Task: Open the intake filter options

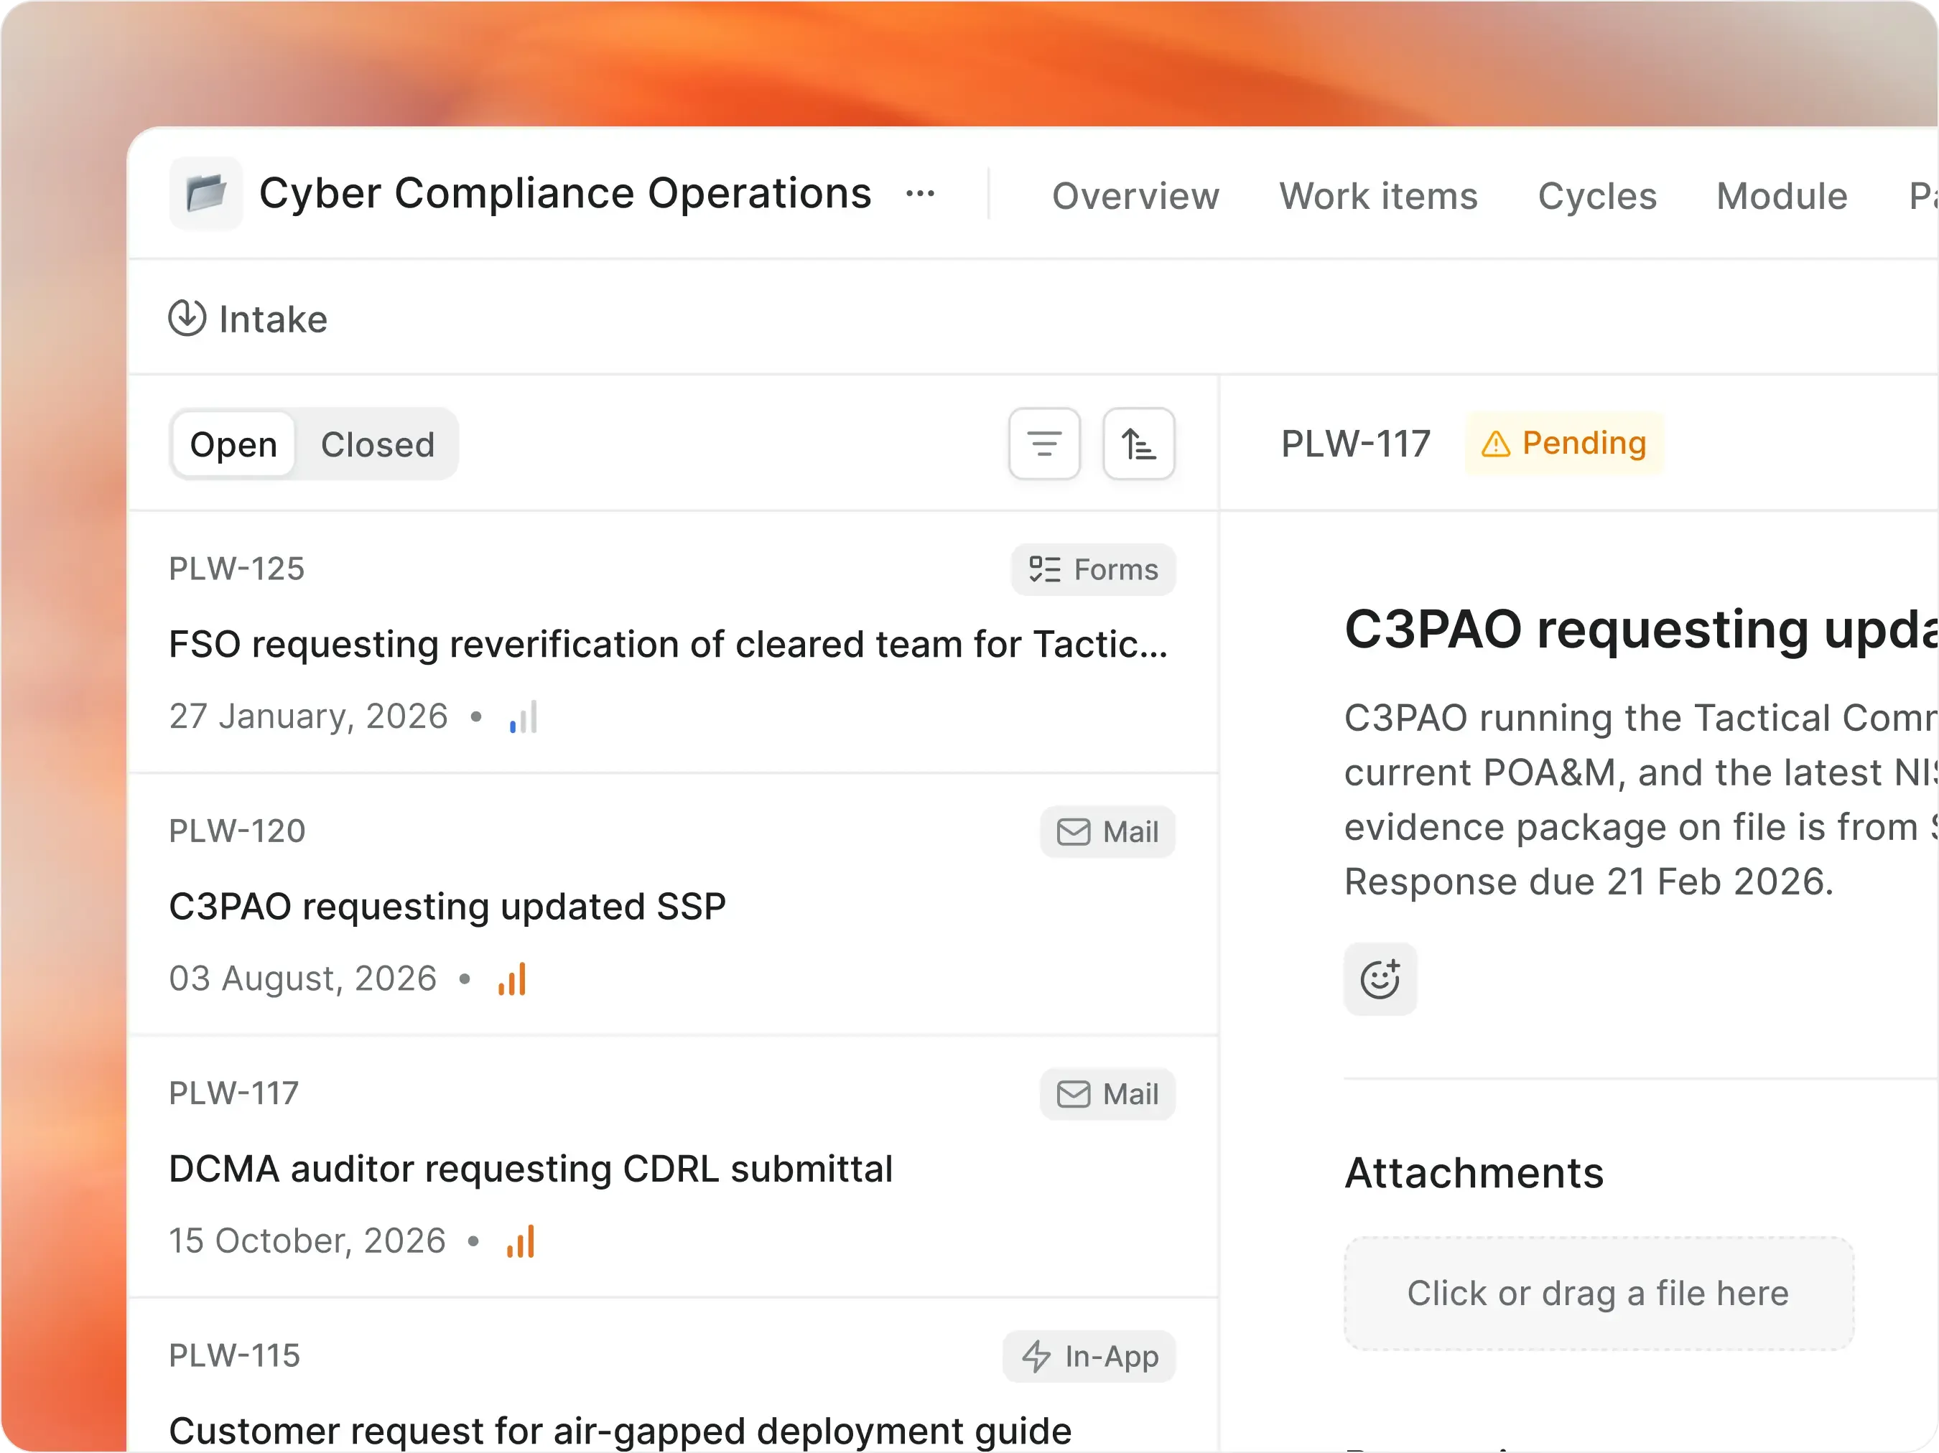Action: coord(1044,444)
